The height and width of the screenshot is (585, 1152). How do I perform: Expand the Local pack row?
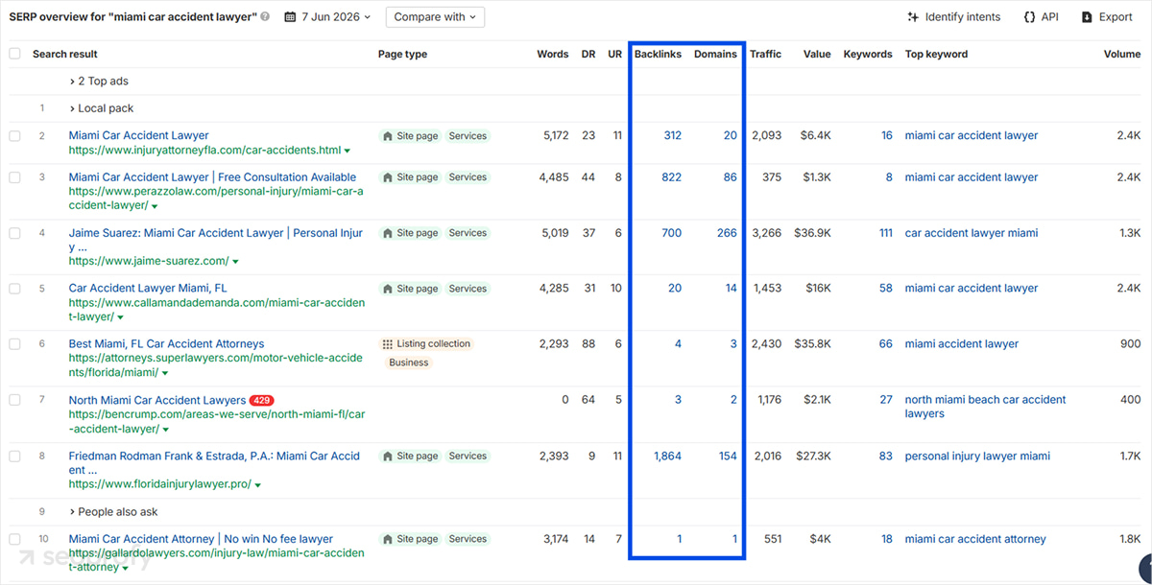[102, 108]
